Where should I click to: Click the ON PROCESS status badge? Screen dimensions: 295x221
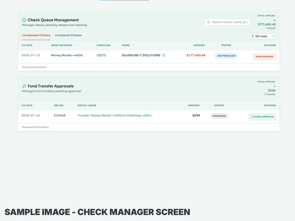coord(226,56)
